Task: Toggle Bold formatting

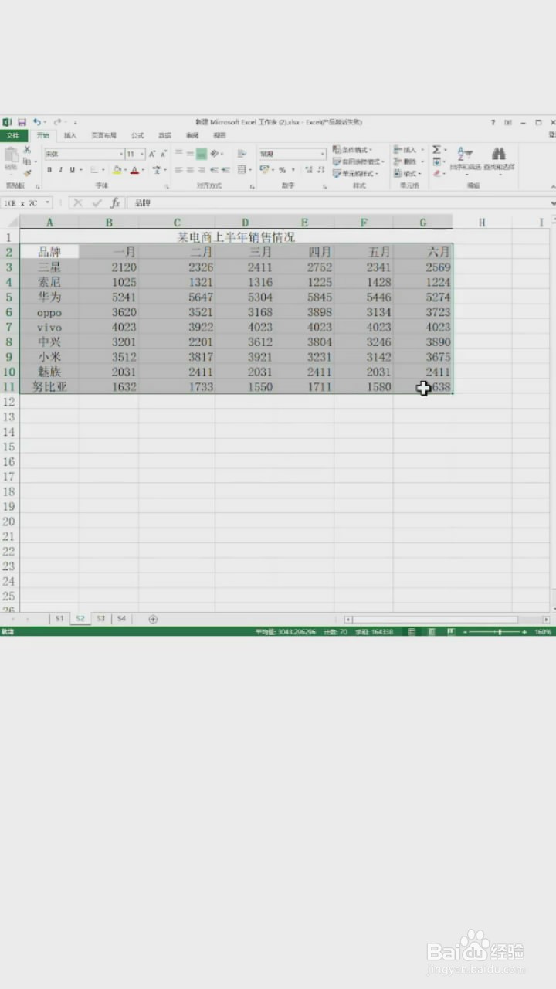Action: [49, 170]
